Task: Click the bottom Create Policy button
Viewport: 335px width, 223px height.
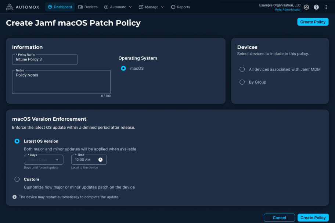Action: (x=313, y=217)
